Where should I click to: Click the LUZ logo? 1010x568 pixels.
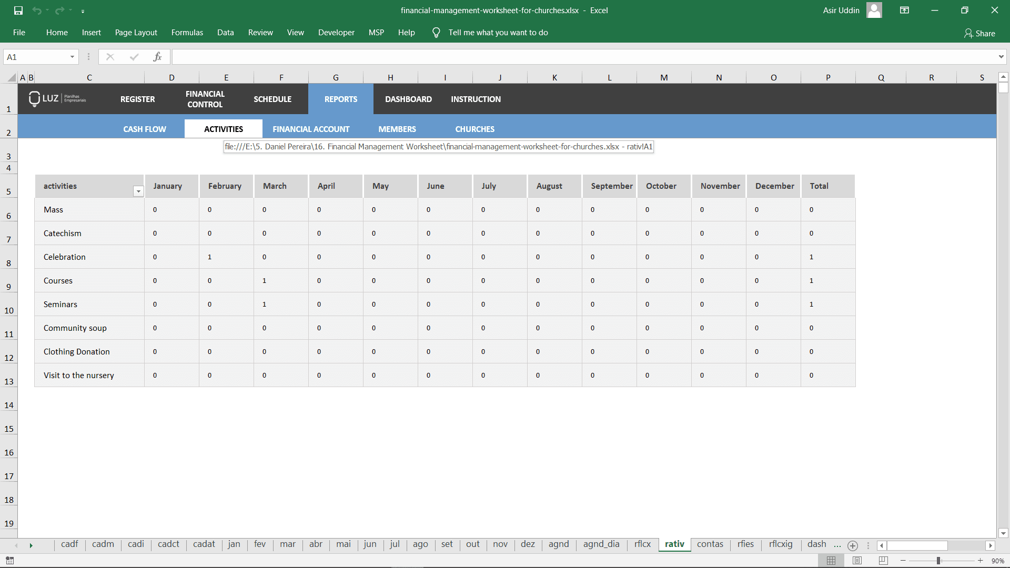pos(57,98)
